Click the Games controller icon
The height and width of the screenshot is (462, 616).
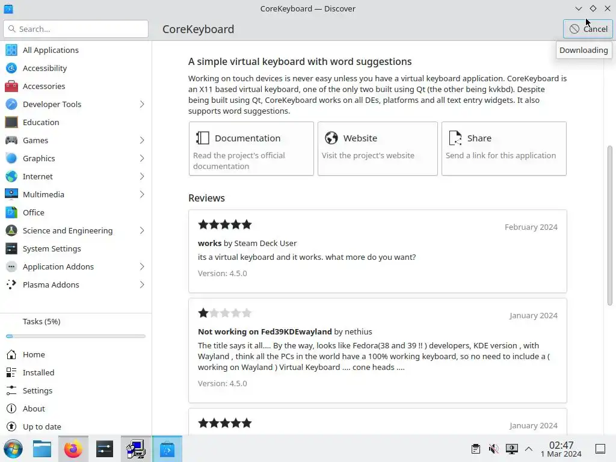coord(11,140)
